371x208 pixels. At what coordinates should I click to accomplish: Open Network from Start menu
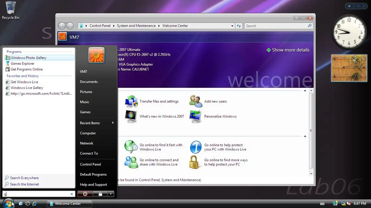86,143
